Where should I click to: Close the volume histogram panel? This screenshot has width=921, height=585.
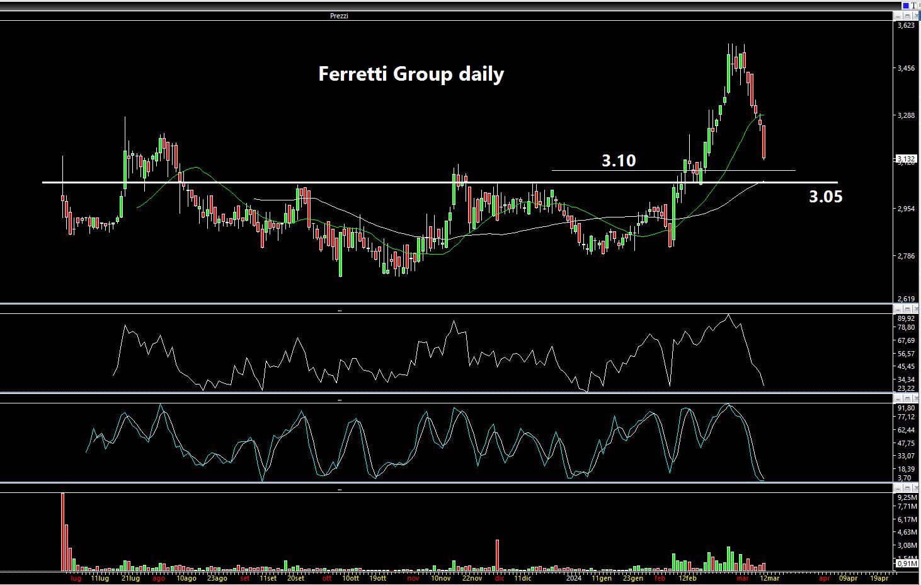[x=915, y=488]
